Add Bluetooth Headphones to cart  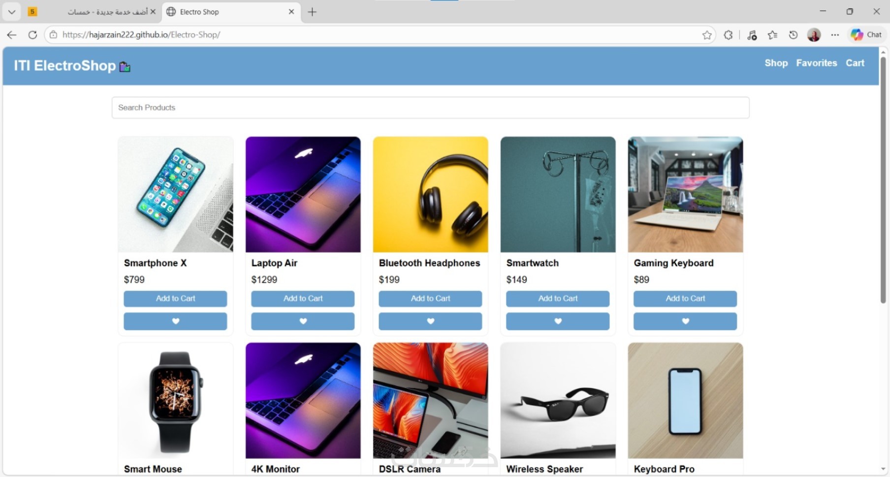point(430,298)
